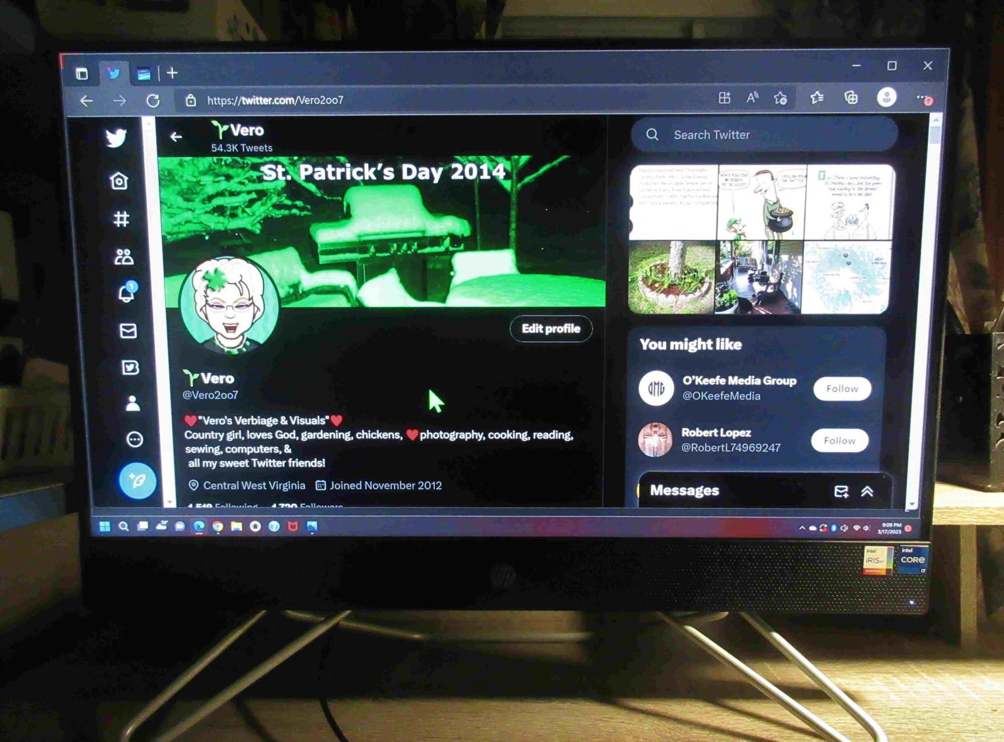Screen dimensions: 1004x742
Task: Click the Edit profile button
Action: (551, 329)
